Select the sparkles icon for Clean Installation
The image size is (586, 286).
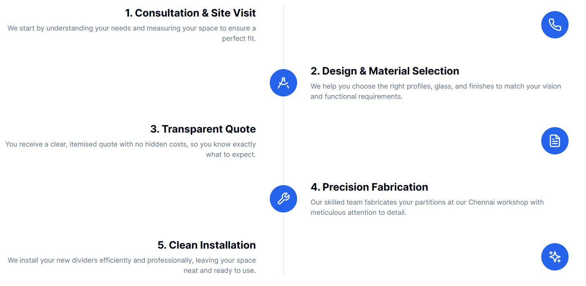click(555, 257)
